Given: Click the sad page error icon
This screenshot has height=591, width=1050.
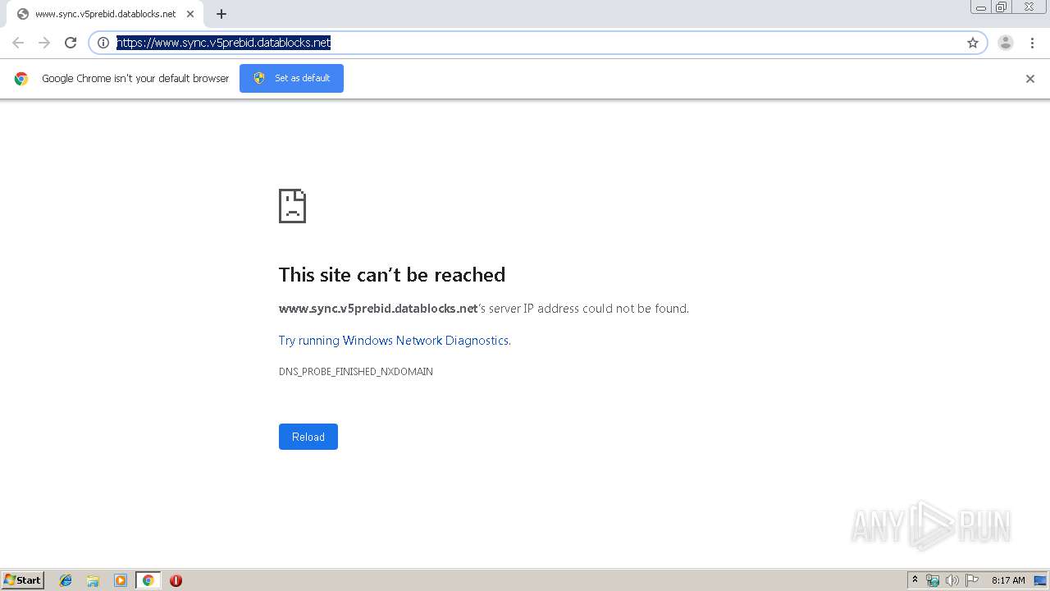Looking at the screenshot, I should pos(292,206).
